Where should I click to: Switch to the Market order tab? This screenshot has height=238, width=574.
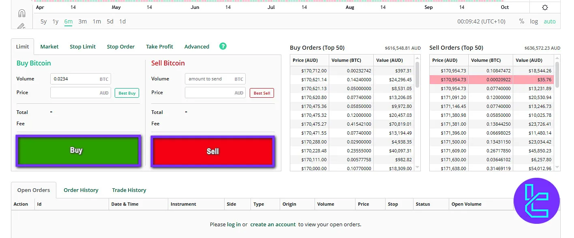49,46
